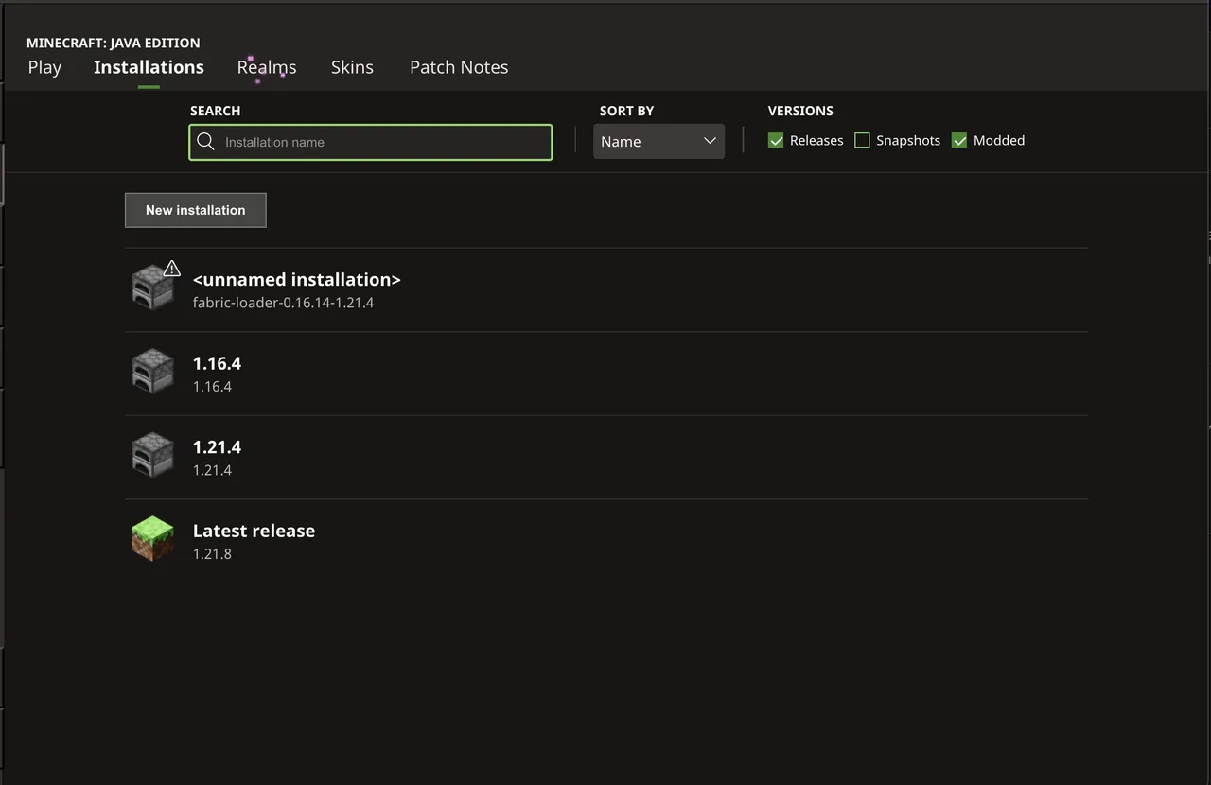Click the chevron arrow in Sort By
Viewport: 1211px width, 785px height.
pyautogui.click(x=710, y=141)
